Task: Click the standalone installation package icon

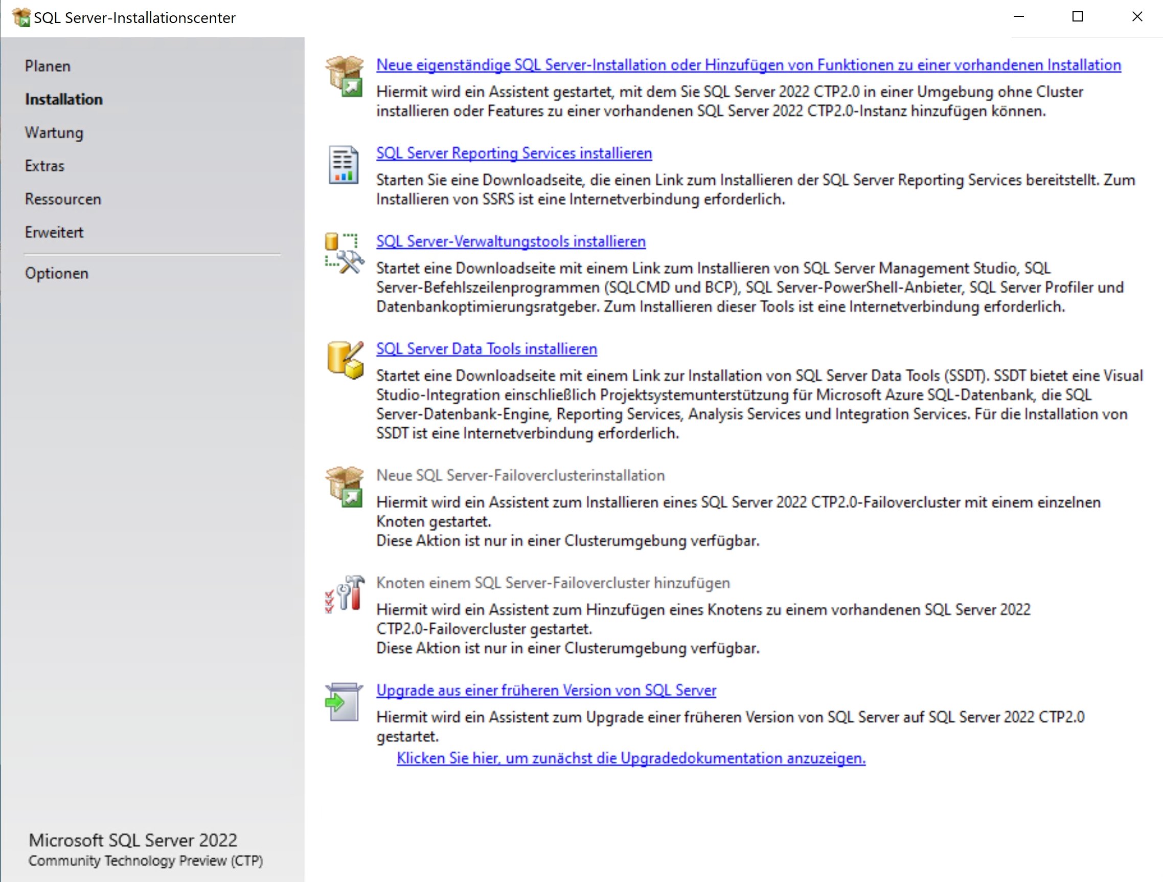Action: click(345, 76)
